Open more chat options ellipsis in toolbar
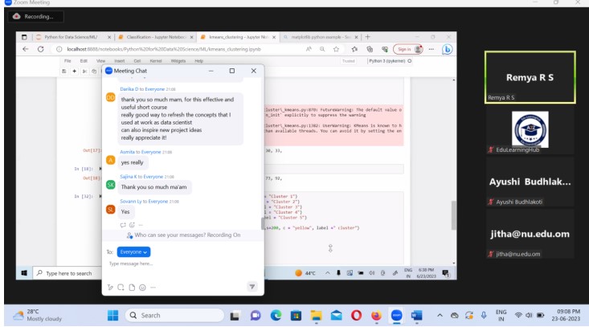 pos(151,285)
